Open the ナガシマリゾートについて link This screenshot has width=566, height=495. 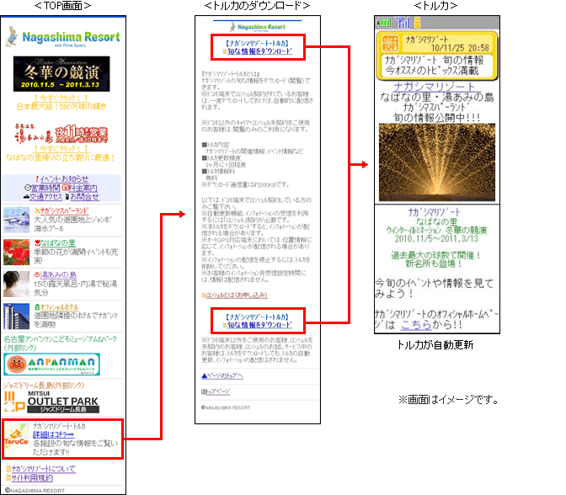[x=43, y=469]
